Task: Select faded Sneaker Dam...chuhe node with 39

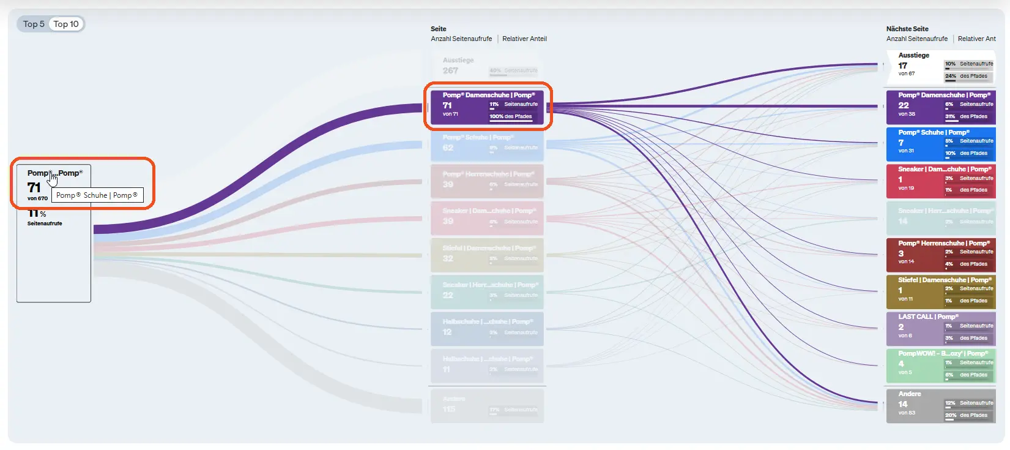Action: [487, 217]
